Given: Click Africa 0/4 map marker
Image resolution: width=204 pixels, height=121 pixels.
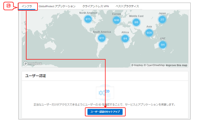Looking at the screenshot, I should tap(125, 38).
